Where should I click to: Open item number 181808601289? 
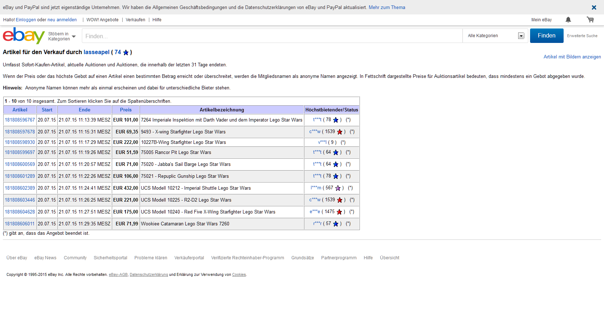[x=20, y=176]
